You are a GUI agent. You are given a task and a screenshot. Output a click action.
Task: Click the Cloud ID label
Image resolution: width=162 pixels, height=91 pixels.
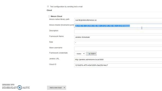click(x=53, y=64)
